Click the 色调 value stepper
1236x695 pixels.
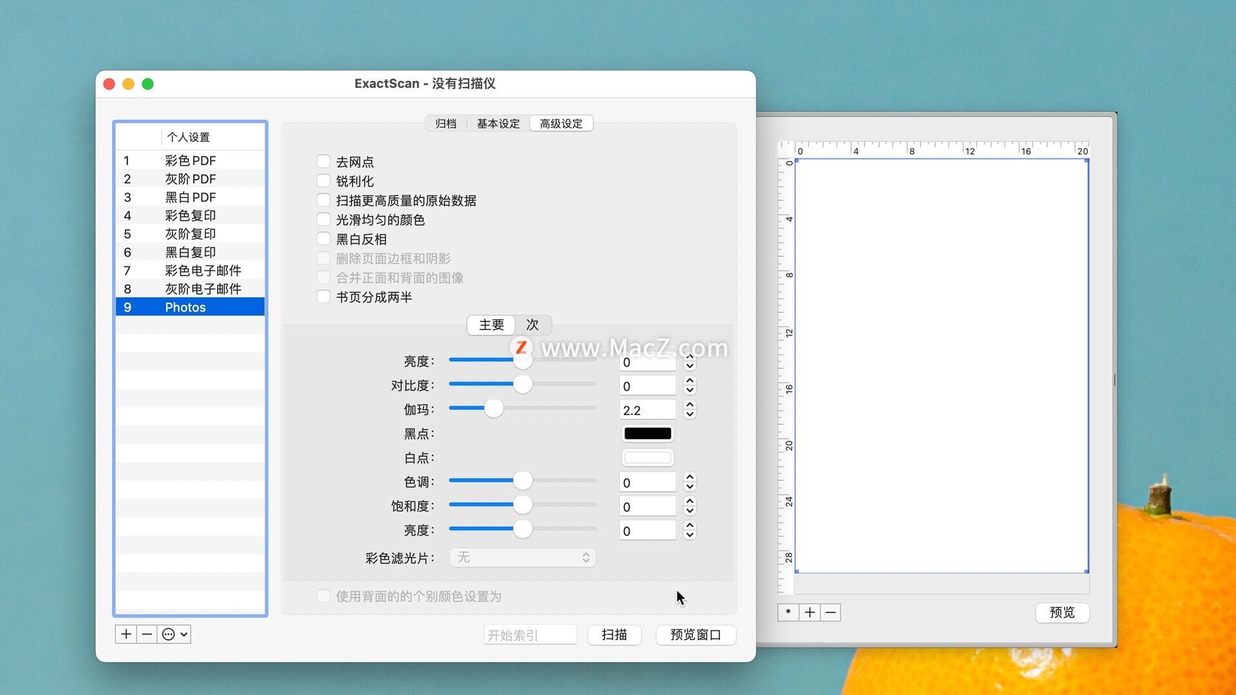tap(690, 481)
